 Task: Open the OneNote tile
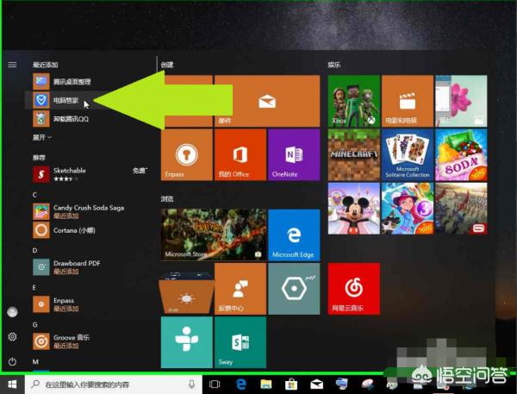click(x=293, y=154)
